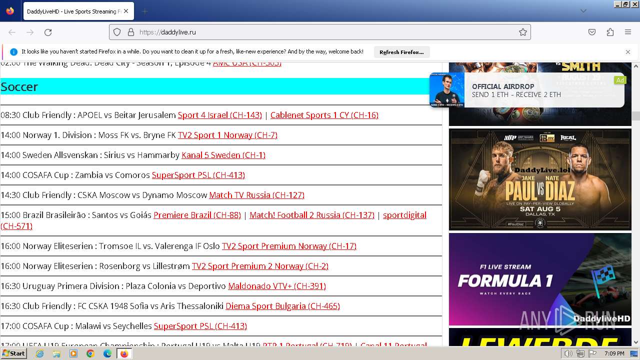This screenshot has height=360, width=640.
Task: Open a new tab with plus icon
Action: point(144,11)
